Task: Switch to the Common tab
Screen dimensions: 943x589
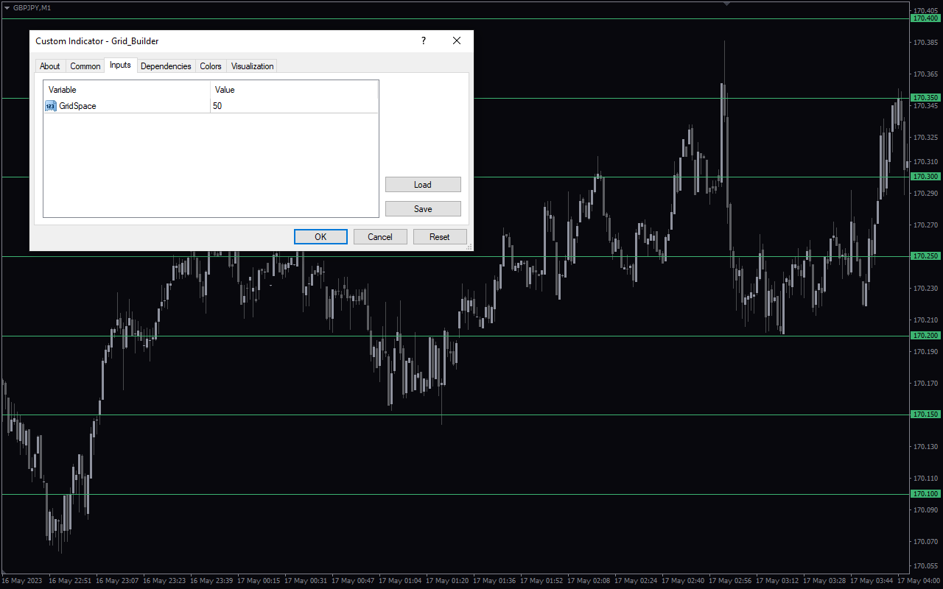Action: 85,66
